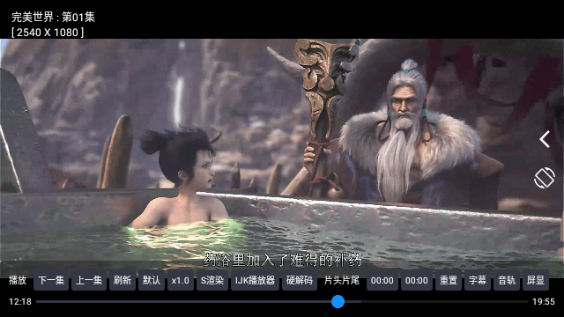Screen dimensions: 564x317
Task: Switch the IJK播放器 player type
Action: [x=255, y=280]
